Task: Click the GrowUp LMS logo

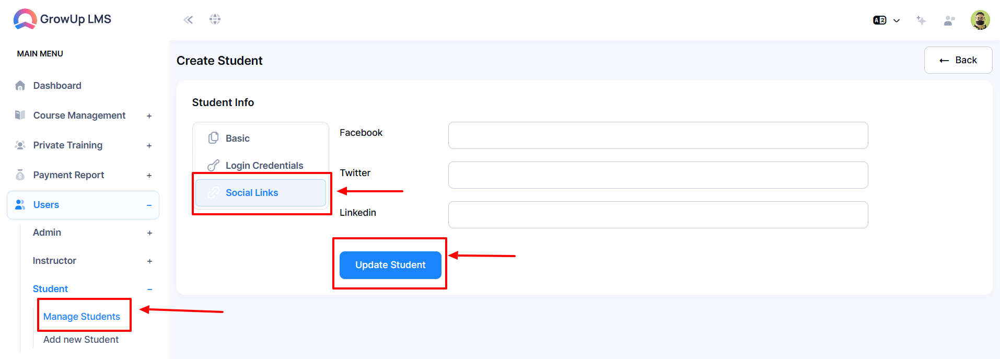Action: click(62, 19)
